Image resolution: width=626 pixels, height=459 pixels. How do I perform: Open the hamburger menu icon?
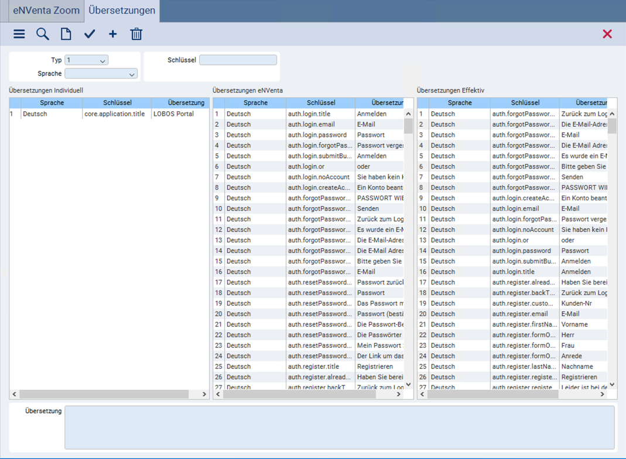coord(19,34)
